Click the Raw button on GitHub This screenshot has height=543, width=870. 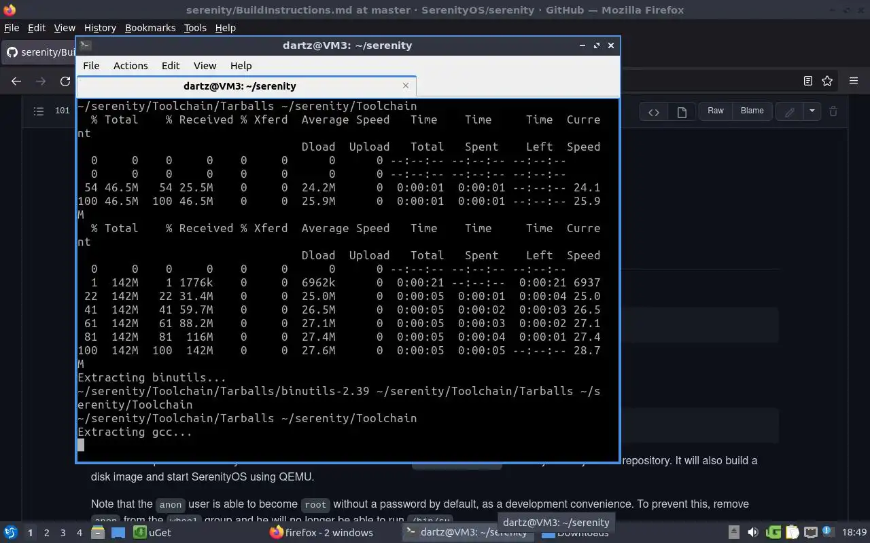(716, 111)
